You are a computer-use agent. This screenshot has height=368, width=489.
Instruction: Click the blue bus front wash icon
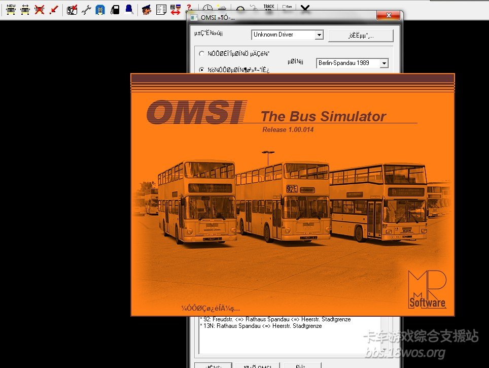100,9
